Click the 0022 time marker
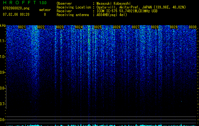 pos(41,27)
